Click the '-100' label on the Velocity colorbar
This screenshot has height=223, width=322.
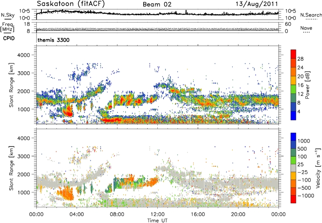pos(304,180)
